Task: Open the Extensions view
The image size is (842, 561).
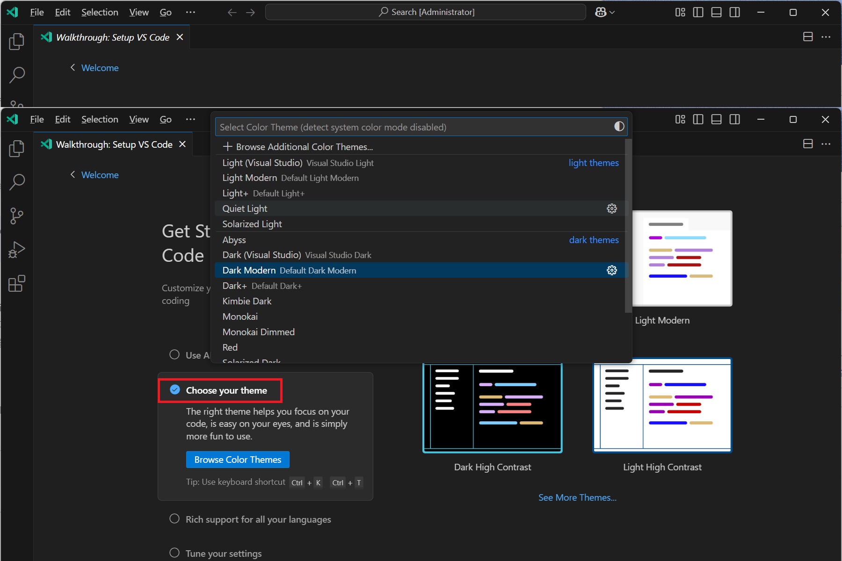Action: [17, 283]
